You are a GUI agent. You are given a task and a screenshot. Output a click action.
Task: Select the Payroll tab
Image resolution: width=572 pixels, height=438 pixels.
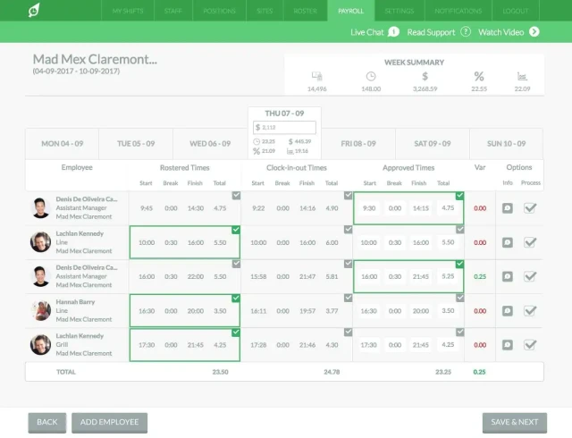click(351, 11)
